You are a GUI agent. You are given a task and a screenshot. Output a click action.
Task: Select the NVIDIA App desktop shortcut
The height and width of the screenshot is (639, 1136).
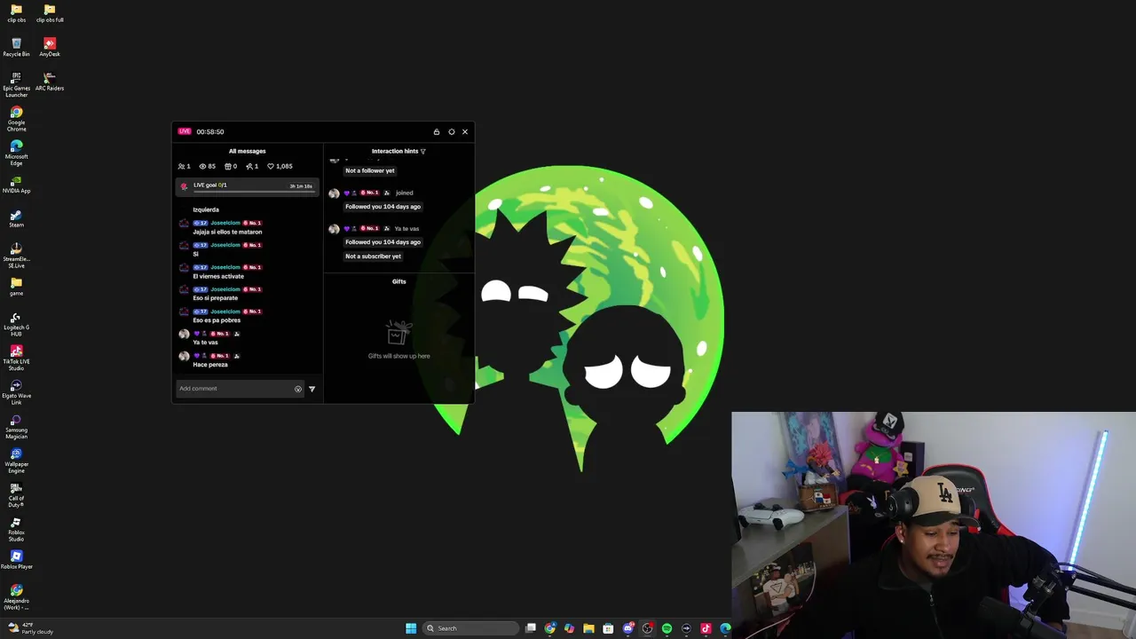(16, 184)
